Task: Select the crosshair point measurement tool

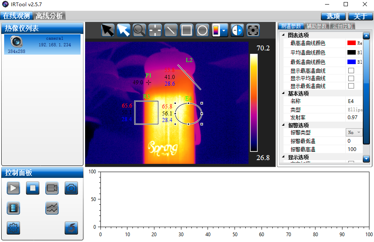Action: pyautogui.click(x=155, y=30)
